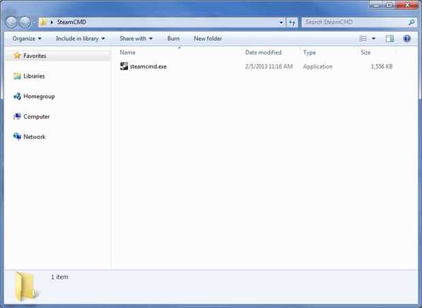The height and width of the screenshot is (308, 422).
Task: Select Homegroup in navigation pane
Action: coord(39,97)
